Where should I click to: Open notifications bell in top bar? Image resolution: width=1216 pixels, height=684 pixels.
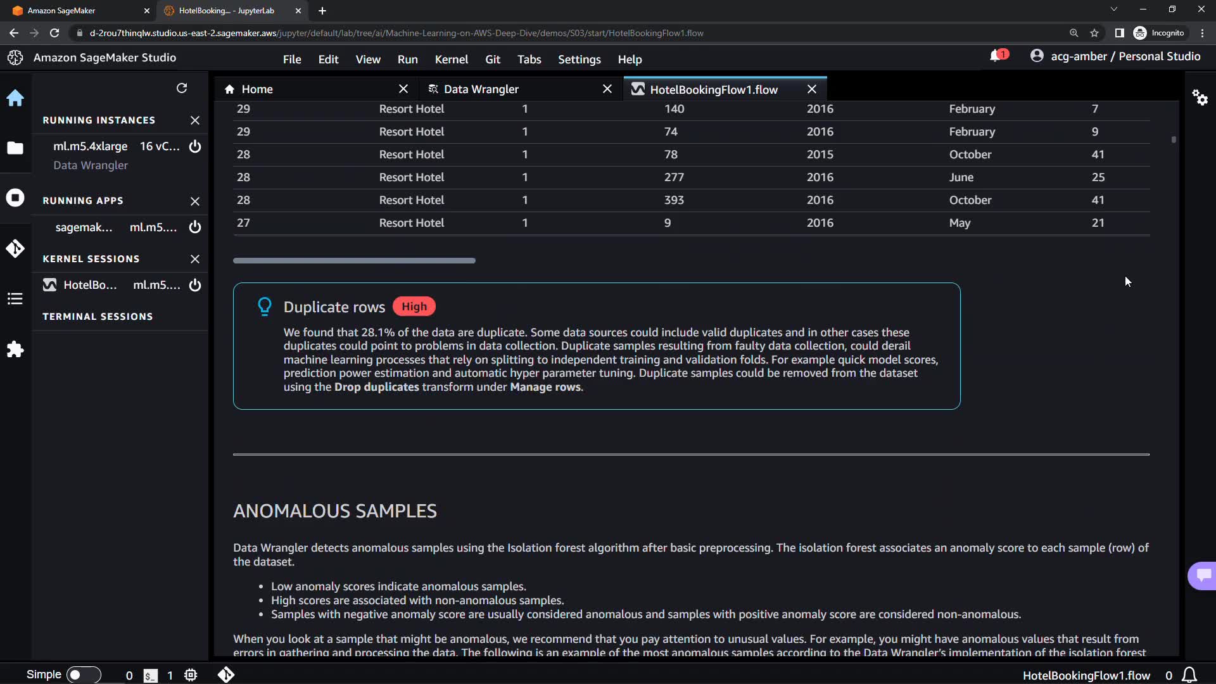pyautogui.click(x=996, y=56)
